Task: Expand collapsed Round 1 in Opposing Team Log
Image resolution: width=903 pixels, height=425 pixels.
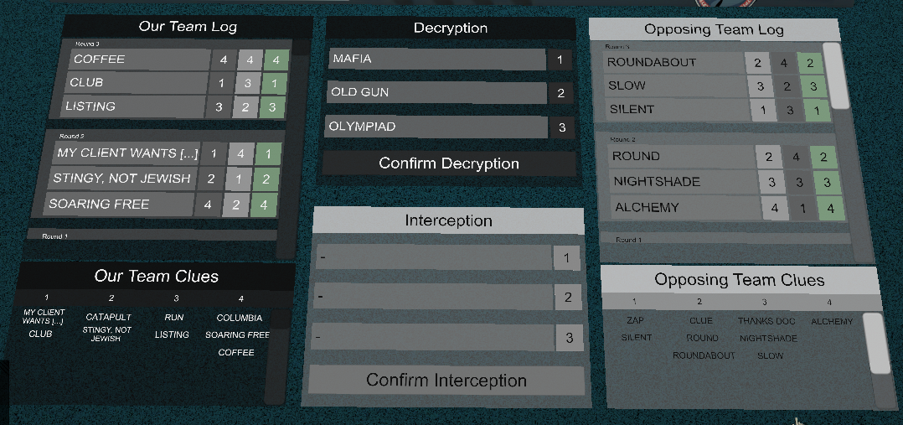Action: (x=725, y=239)
